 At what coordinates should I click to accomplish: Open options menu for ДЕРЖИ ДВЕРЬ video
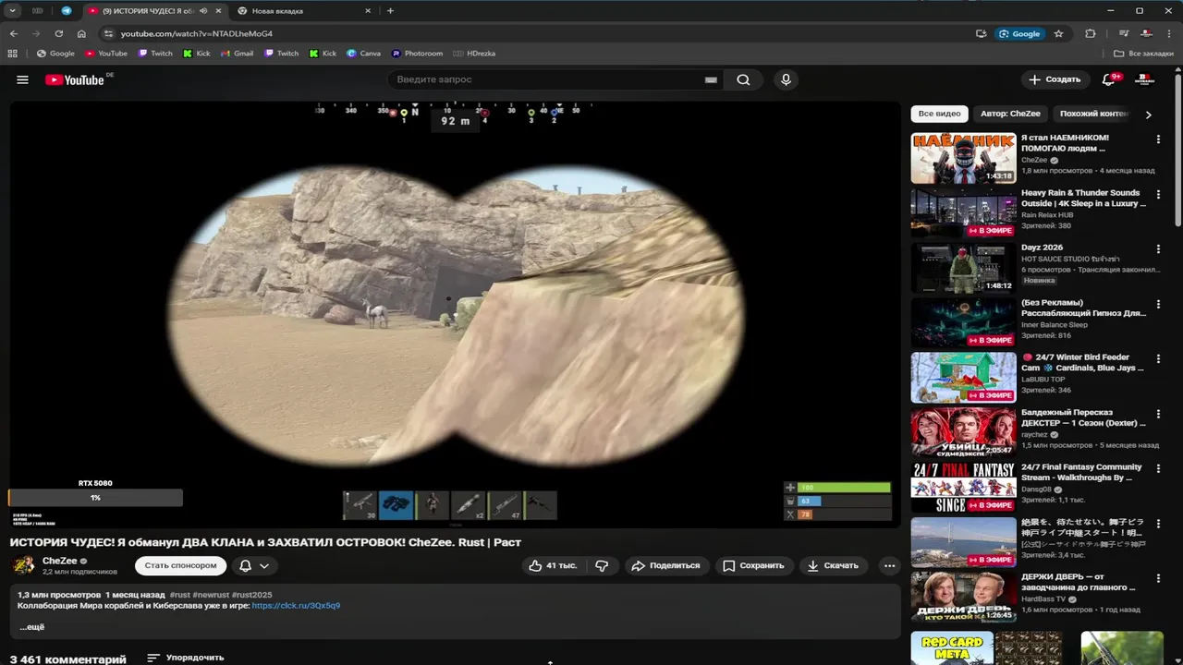[1158, 578]
